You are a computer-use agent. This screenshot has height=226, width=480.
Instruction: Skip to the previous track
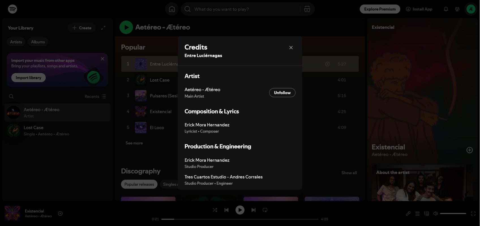point(226,210)
